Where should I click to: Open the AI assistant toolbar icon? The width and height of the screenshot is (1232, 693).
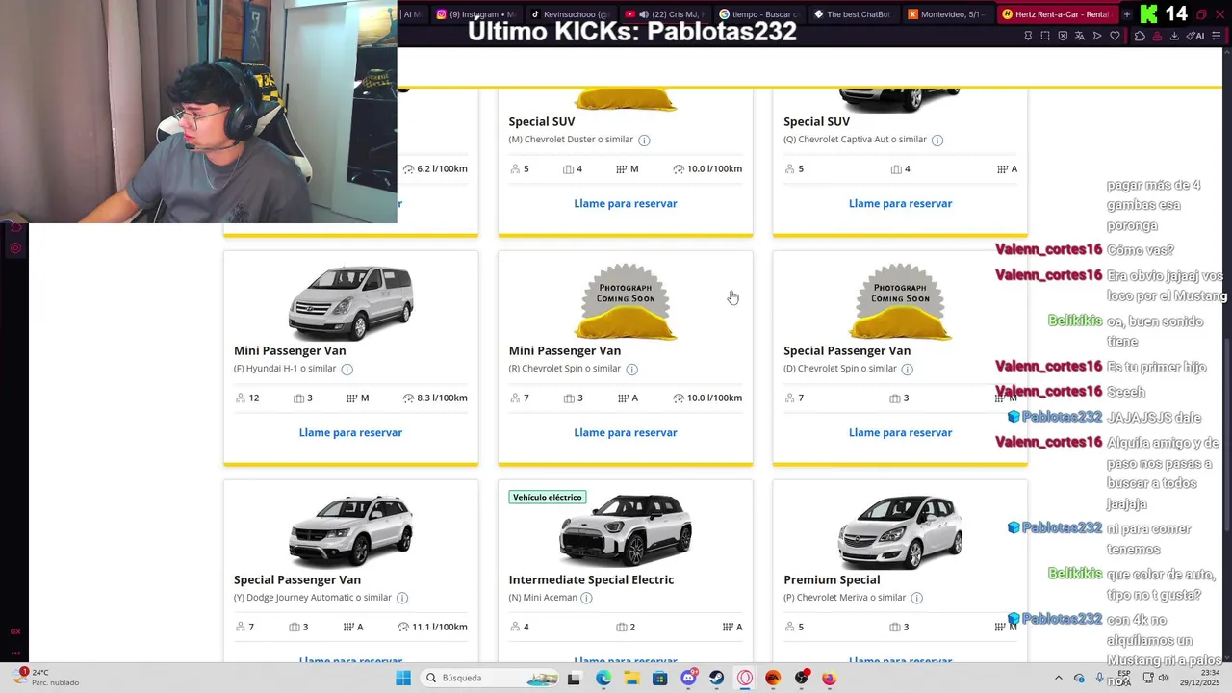point(1195,36)
